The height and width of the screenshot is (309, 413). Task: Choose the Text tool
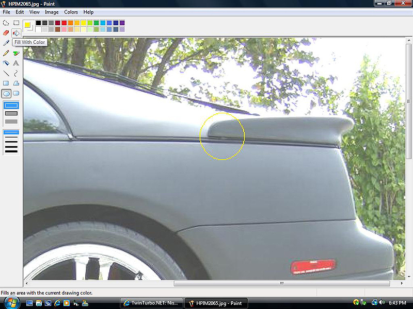pyautogui.click(x=16, y=63)
